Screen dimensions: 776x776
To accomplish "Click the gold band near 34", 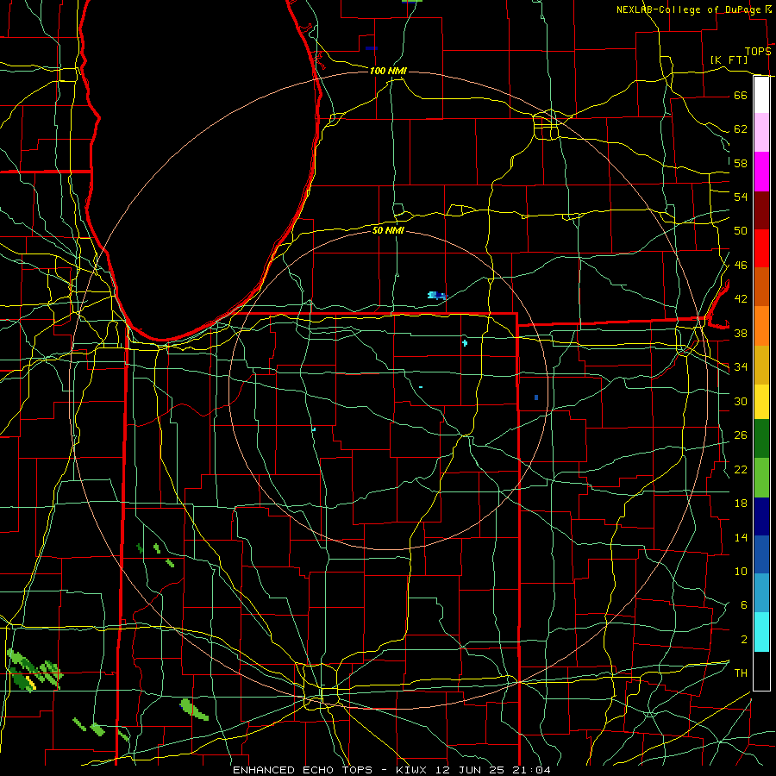I will (x=761, y=365).
